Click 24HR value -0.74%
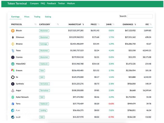Image resolution: width=164 pixels, height=123 pixels. point(111,117)
